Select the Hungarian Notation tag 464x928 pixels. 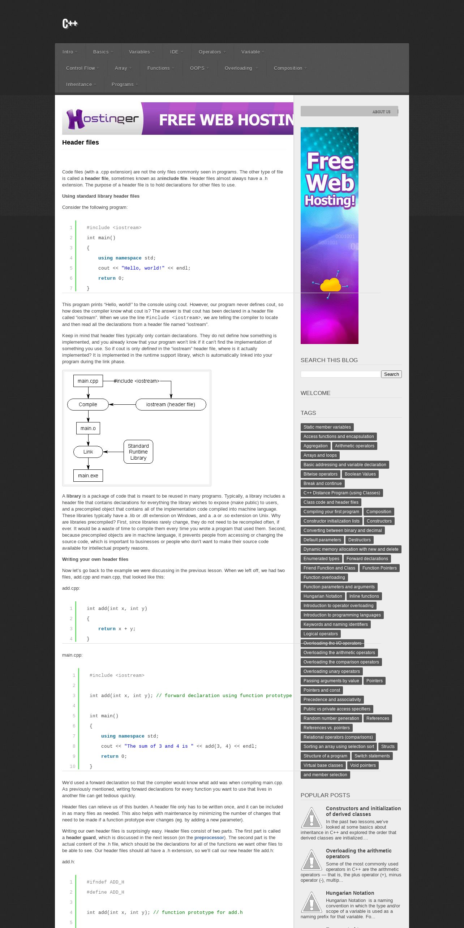[x=323, y=596]
